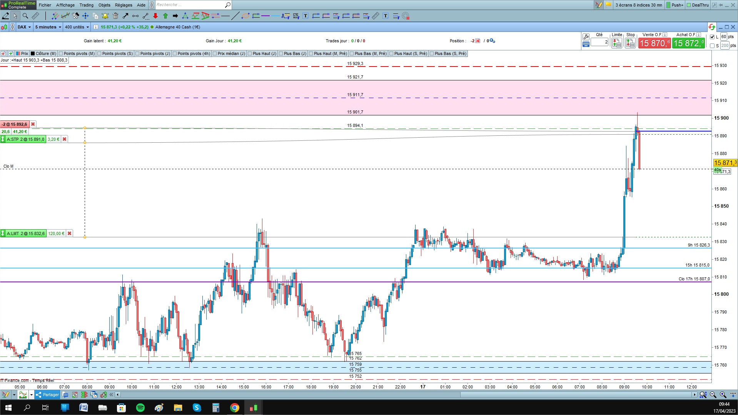Click the Prix indicator color swatch

18,53
